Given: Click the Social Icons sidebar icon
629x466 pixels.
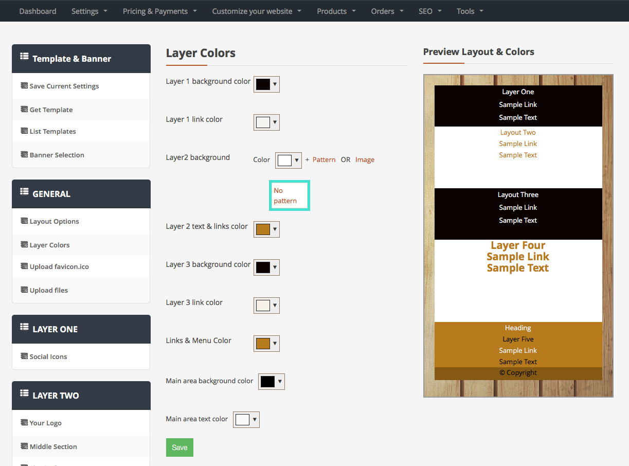Looking at the screenshot, I should click(x=23, y=356).
